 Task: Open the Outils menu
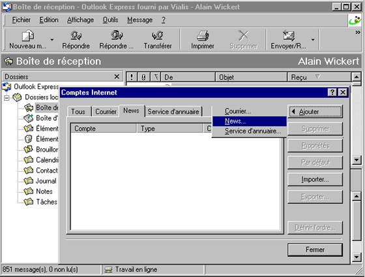(x=111, y=20)
